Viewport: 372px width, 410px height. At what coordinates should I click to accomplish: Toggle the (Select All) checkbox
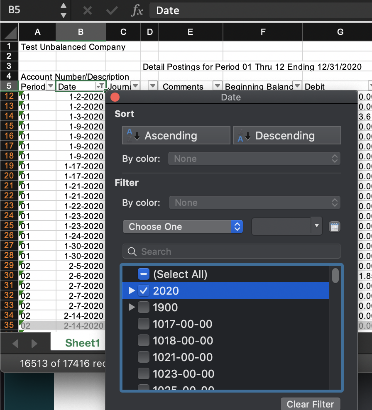pos(143,274)
